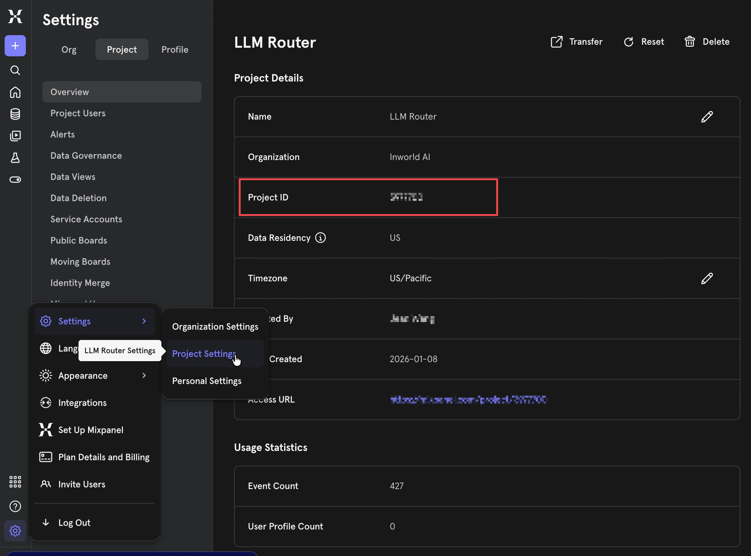Expand the Settings submenu chevron
The image size is (751, 556).
pyautogui.click(x=144, y=321)
